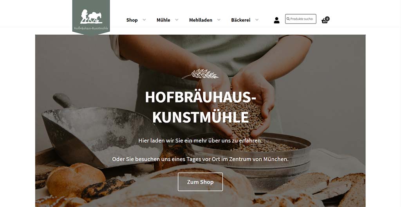Viewport: 401px width, 207px height.
Task: Open the shopping basket icon
Action: pos(324,21)
